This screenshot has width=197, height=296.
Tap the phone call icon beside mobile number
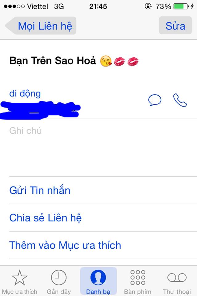(180, 100)
